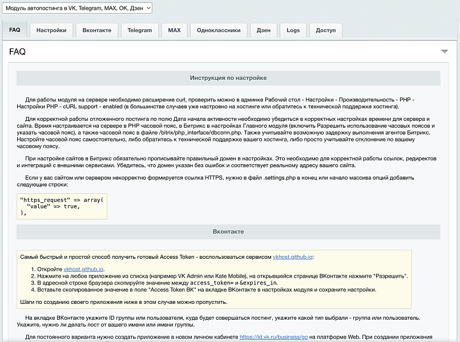Viewport: 460px width, 342px height.
Task: Click the Инструкция по настройке heading bar
Action: click(x=228, y=78)
